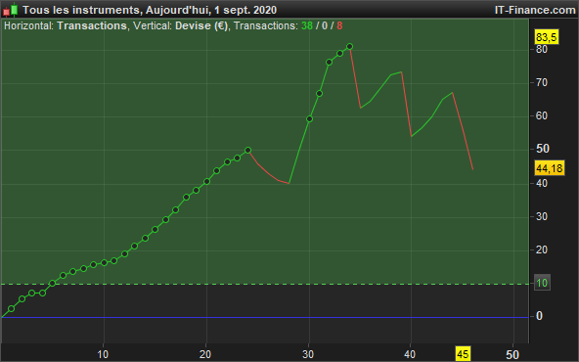Click the y-axis label 20
Viewport: 579px width, 362px height.
(x=541, y=249)
